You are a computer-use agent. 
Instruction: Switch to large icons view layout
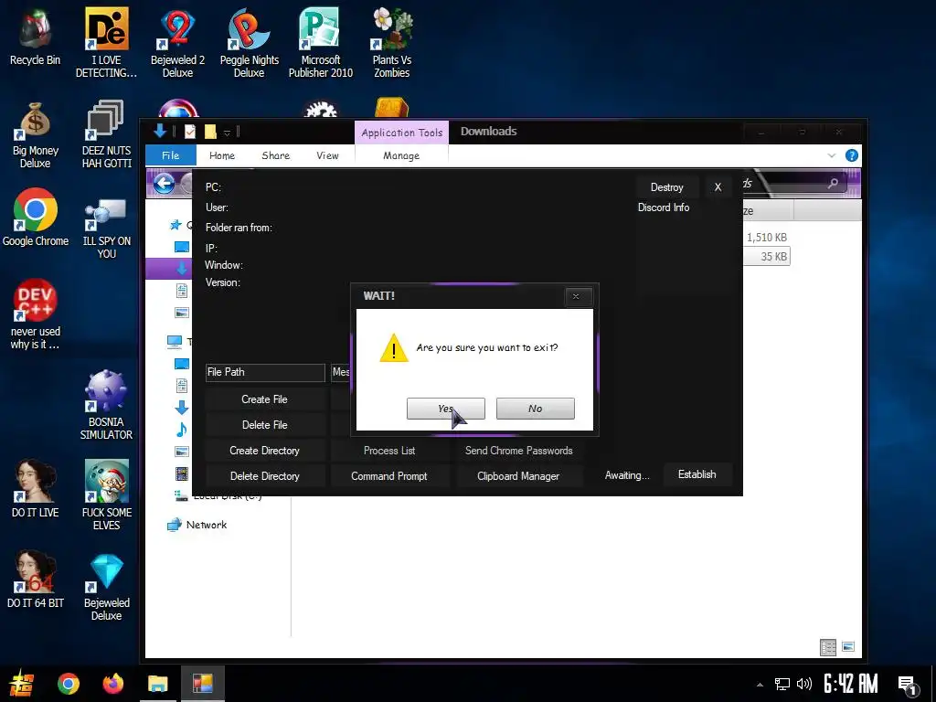[x=848, y=647]
